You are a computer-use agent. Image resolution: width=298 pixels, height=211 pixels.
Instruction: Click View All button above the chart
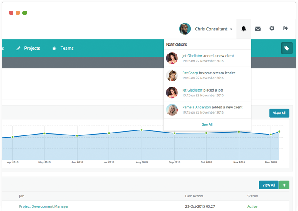279,113
